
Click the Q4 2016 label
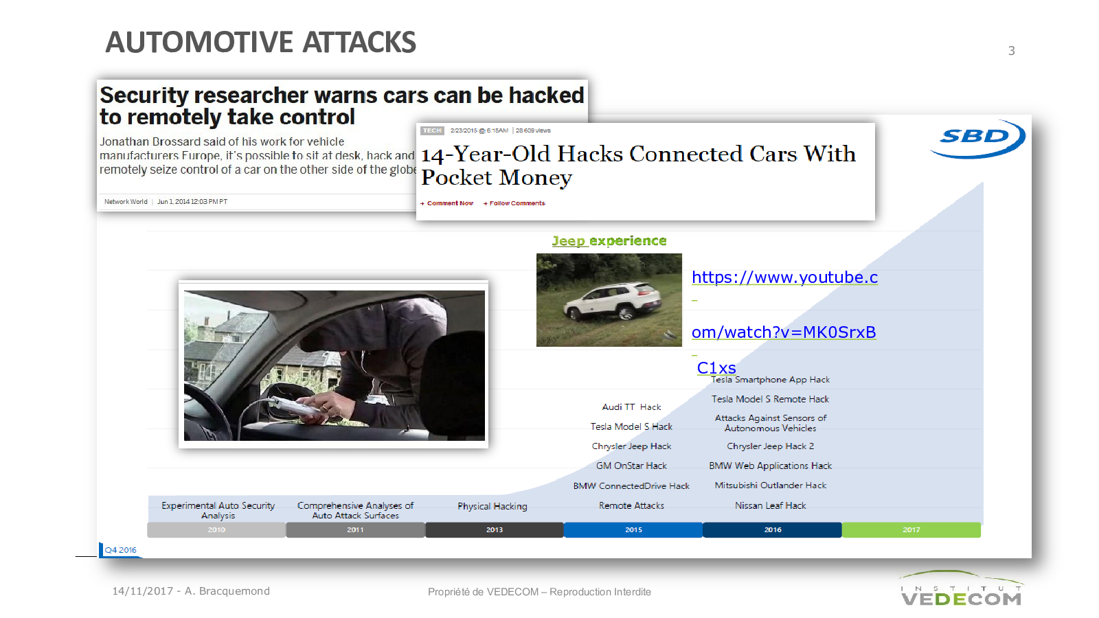[121, 550]
